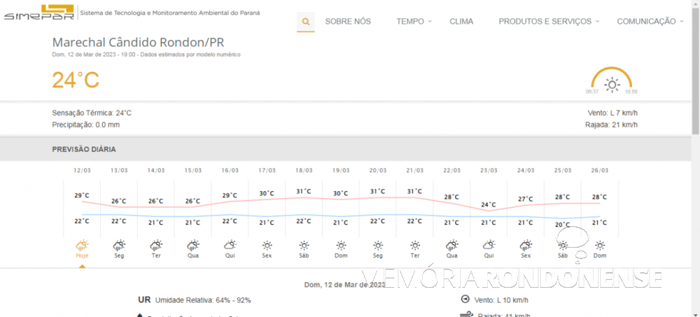Open the SOBRE NÓS menu item
This screenshot has height=317, width=700.
348,21
